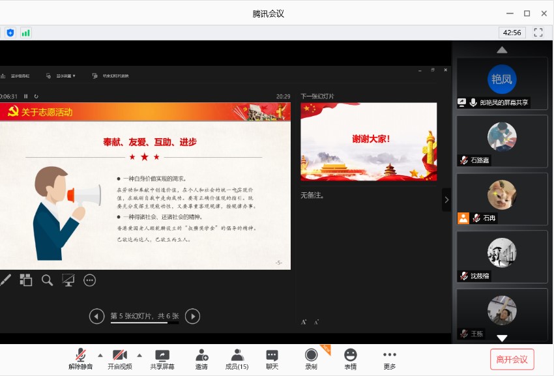Click the blue security shield icon
The height and width of the screenshot is (376, 554).
coord(10,33)
